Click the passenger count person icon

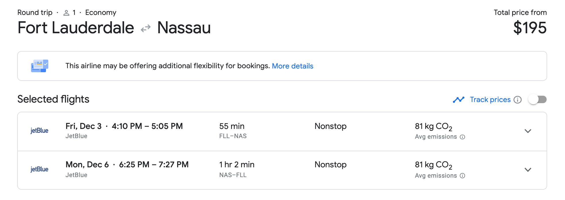click(x=66, y=13)
